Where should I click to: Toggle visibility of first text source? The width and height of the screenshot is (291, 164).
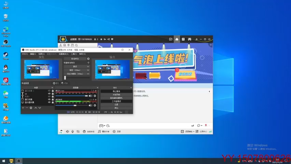point(49,94)
